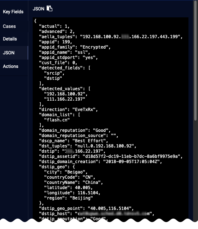Open the Key Fields tab
Screen dimensions: 198x229
coord(13,12)
